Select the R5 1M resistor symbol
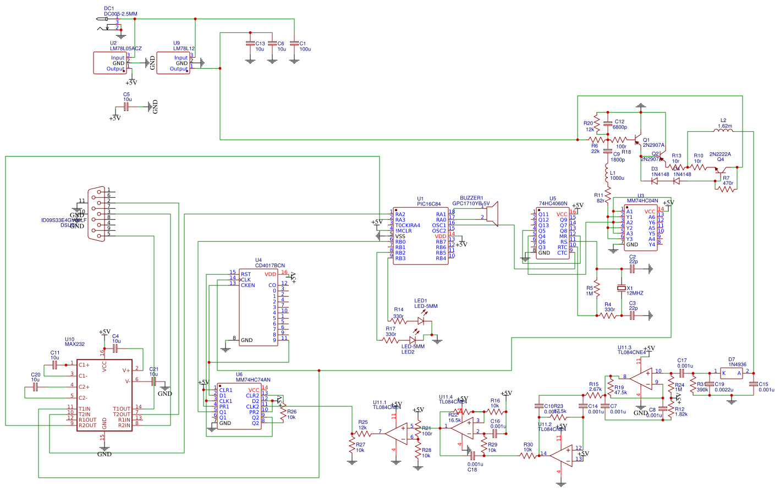The height and width of the screenshot is (492, 780). [x=597, y=289]
